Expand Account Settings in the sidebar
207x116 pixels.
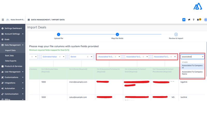[23, 34]
